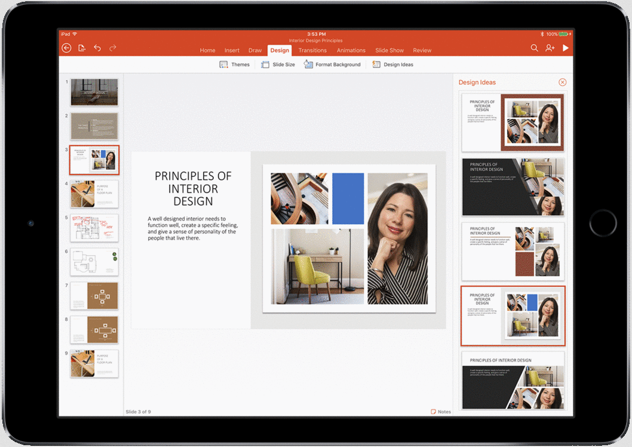Close the Design Ideas panel

pos(563,82)
